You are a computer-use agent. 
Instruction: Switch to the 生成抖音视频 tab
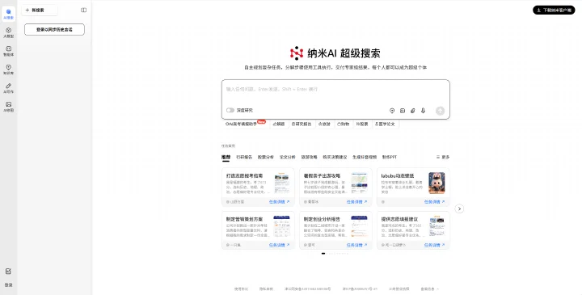point(365,158)
